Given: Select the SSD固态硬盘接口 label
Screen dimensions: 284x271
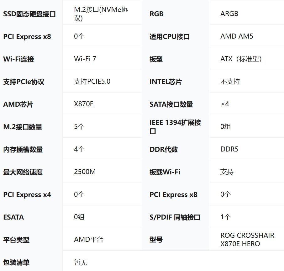Looking at the screenshot, I should click(x=29, y=14).
